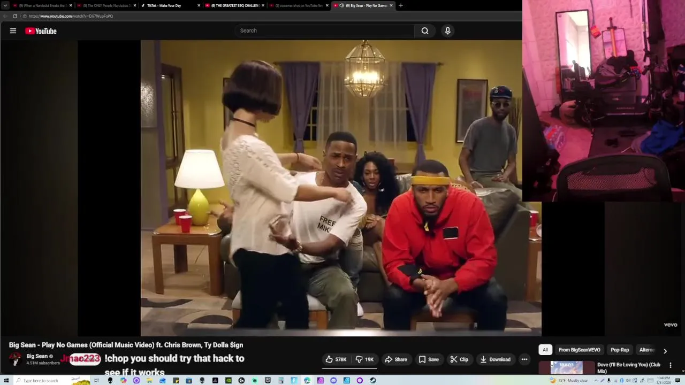
Task: Close the TikTok tab
Action: [199, 5]
